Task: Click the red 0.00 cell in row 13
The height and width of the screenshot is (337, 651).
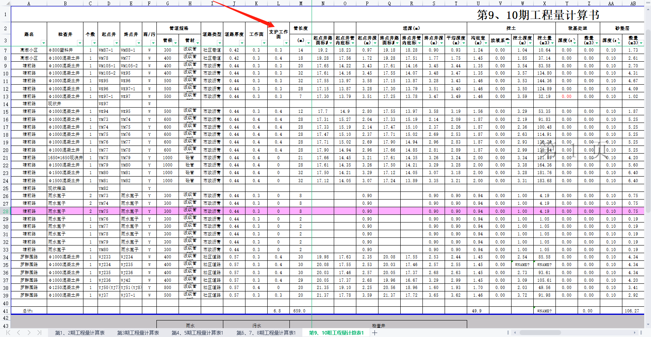Action: (x=566, y=96)
